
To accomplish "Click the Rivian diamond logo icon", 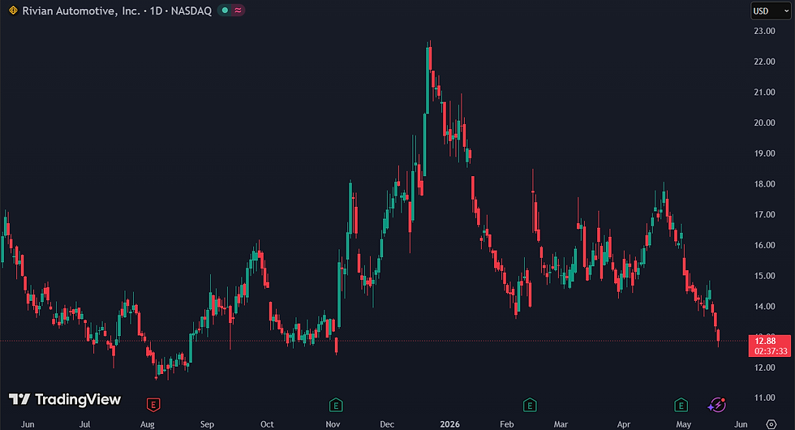I will (13, 10).
